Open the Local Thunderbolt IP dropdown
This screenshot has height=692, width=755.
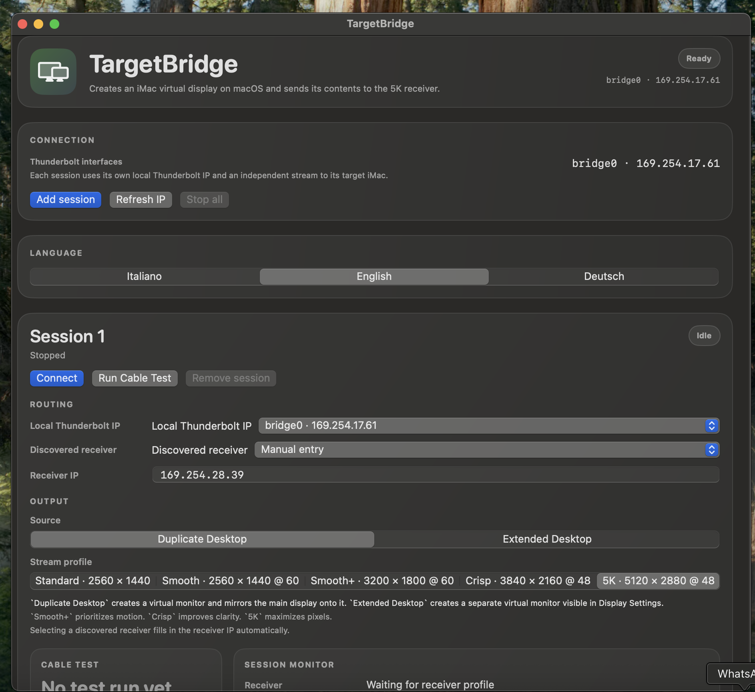tap(489, 425)
